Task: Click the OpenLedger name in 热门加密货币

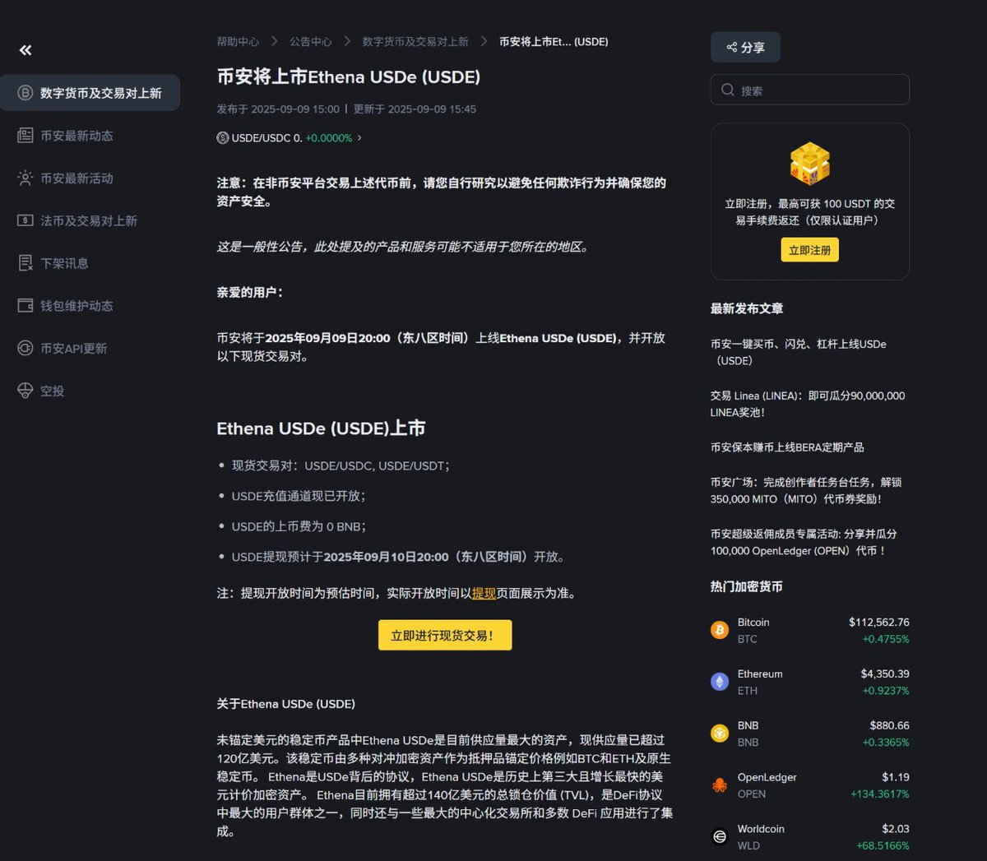Action: [767, 777]
